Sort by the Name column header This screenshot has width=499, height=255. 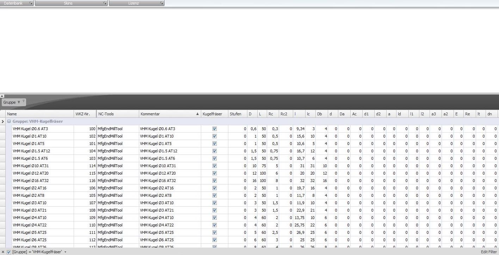[39, 114]
